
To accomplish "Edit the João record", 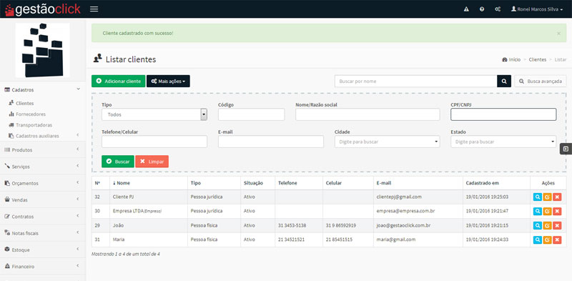I will (547, 225).
